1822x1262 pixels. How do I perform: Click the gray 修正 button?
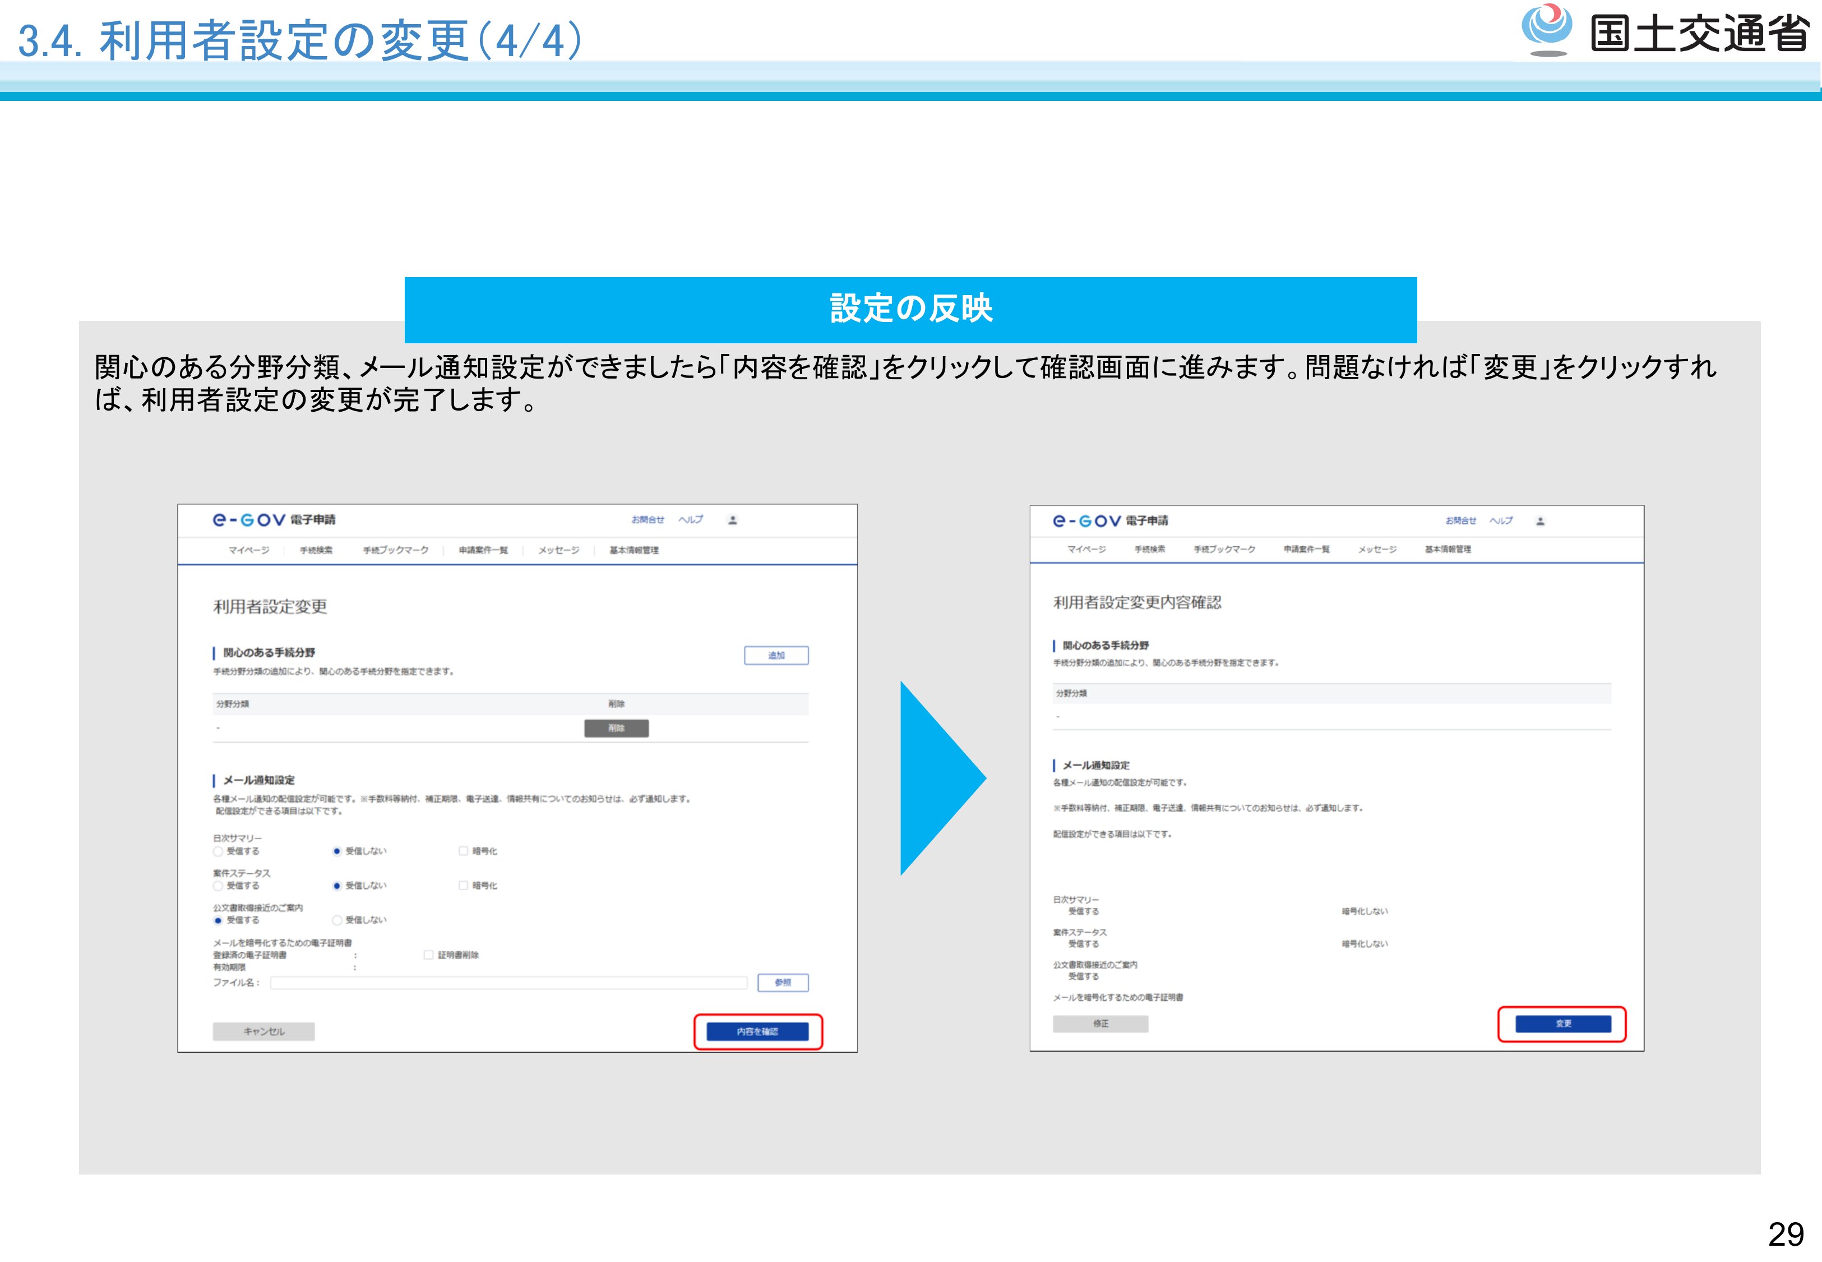tap(1100, 1024)
